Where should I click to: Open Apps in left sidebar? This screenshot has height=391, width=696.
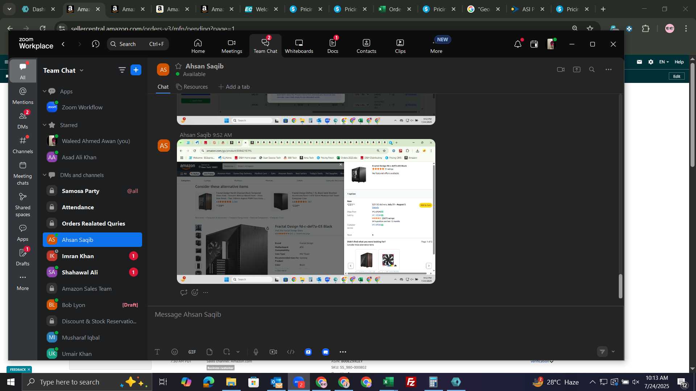click(22, 233)
